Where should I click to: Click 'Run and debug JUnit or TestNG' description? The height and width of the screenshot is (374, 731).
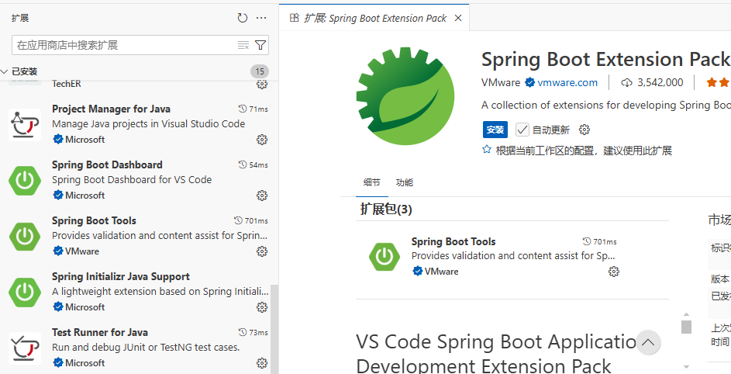146,348
